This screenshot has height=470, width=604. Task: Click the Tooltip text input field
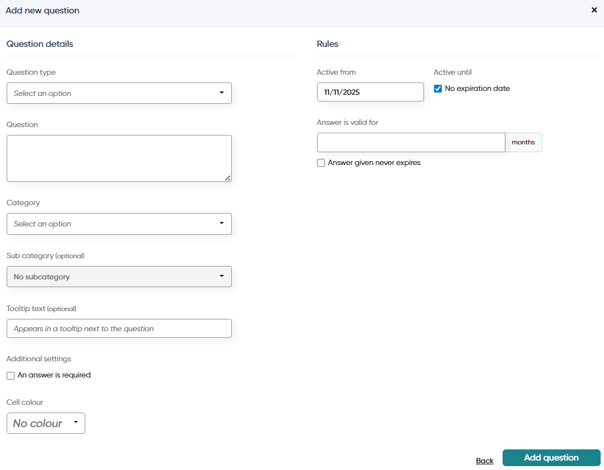[x=119, y=328]
